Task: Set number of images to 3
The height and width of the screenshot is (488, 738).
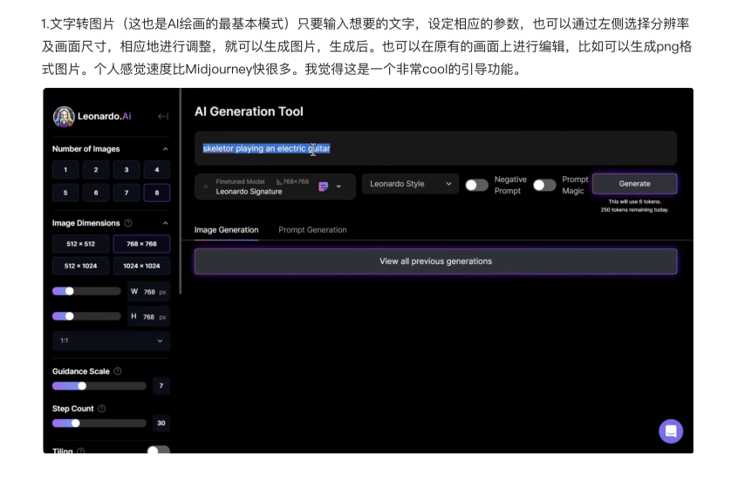Action: click(126, 170)
